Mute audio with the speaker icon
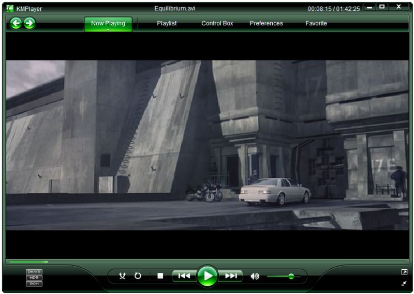 click(255, 276)
